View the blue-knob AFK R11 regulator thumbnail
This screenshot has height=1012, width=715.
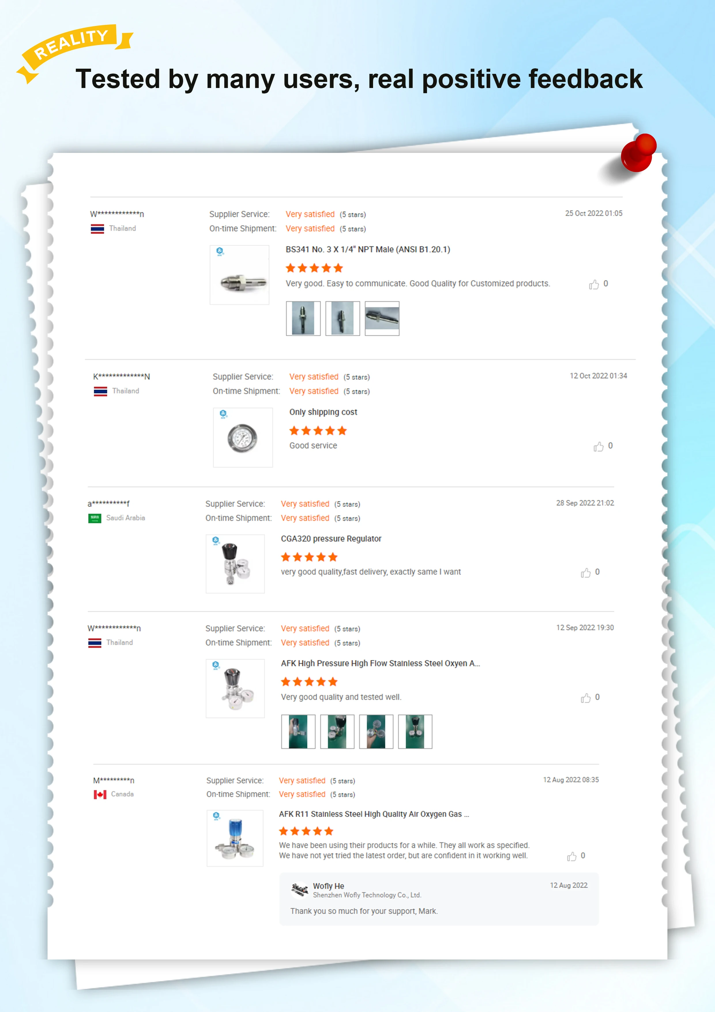(235, 838)
